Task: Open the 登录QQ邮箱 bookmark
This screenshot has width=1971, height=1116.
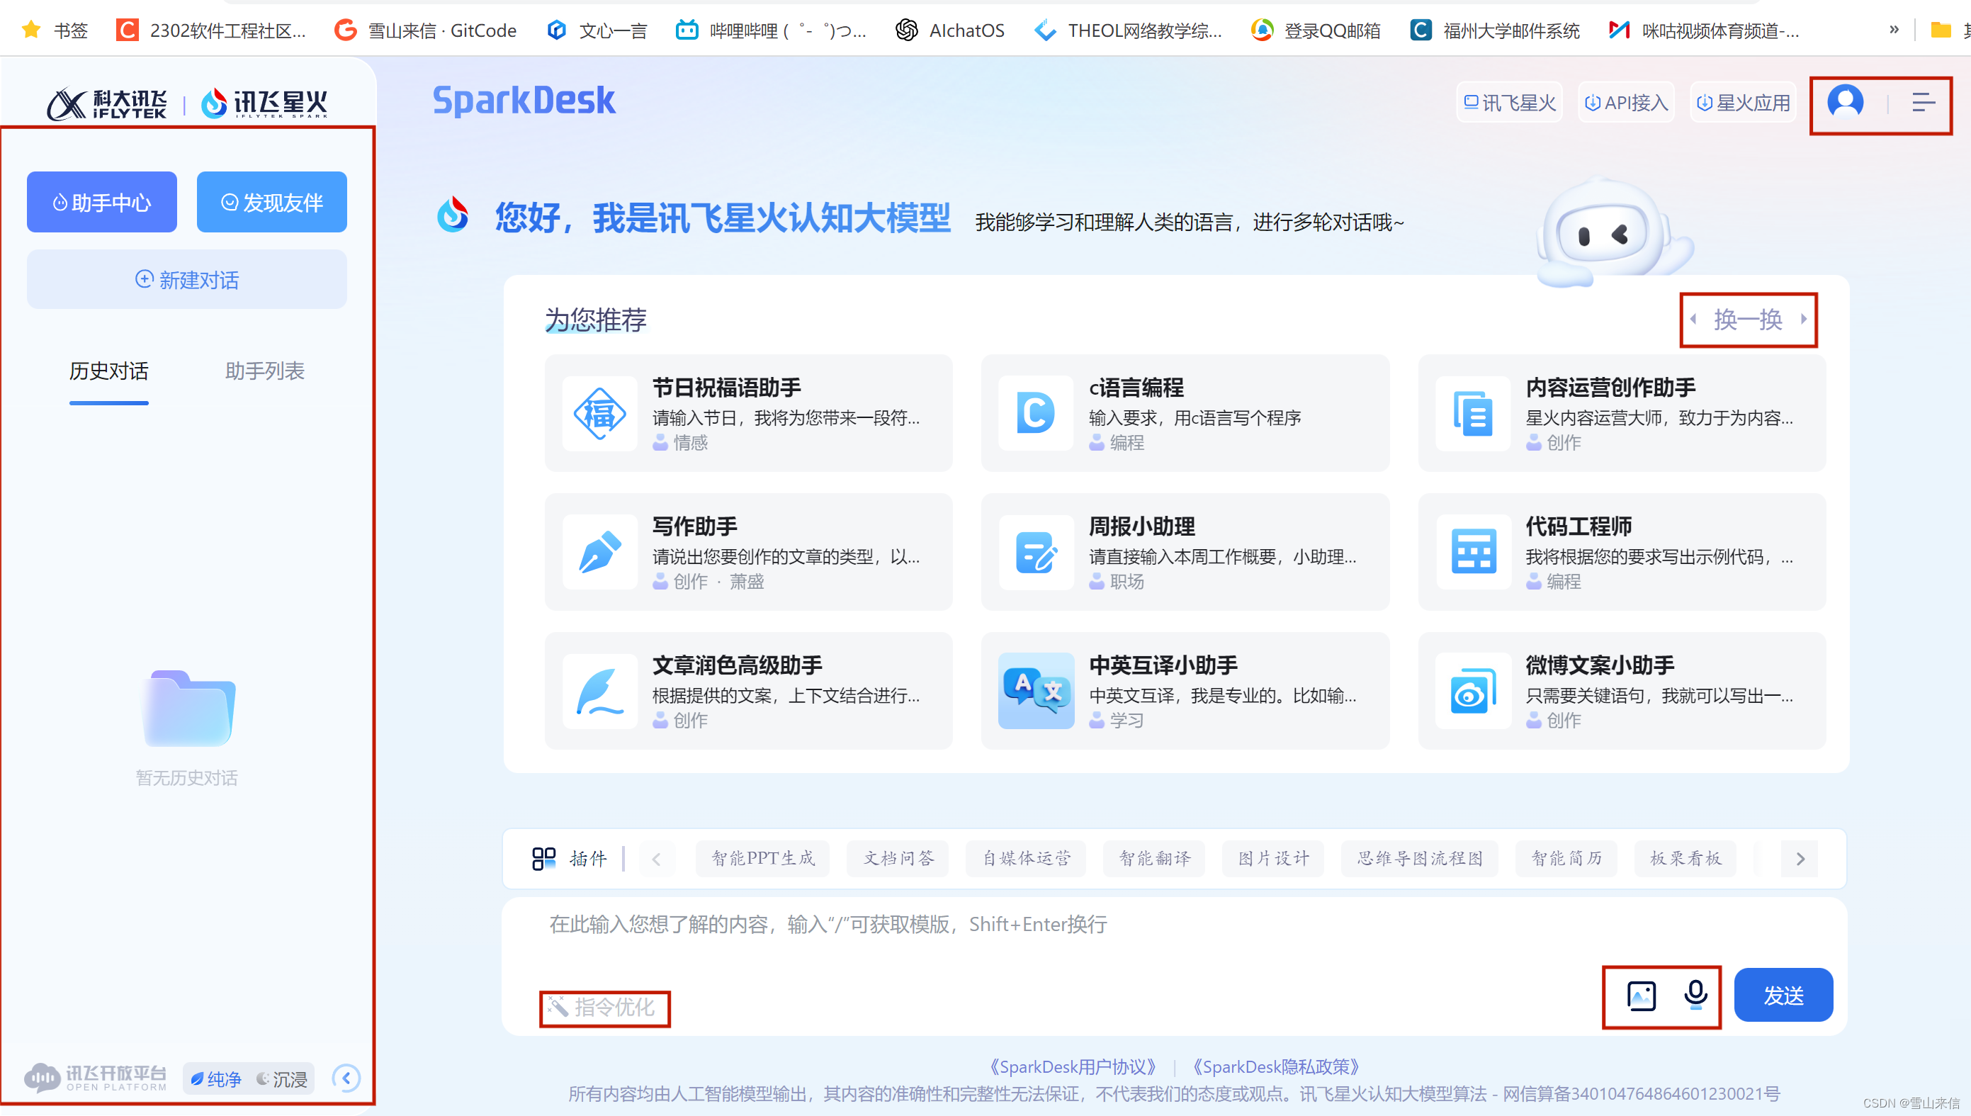Action: click(1315, 30)
